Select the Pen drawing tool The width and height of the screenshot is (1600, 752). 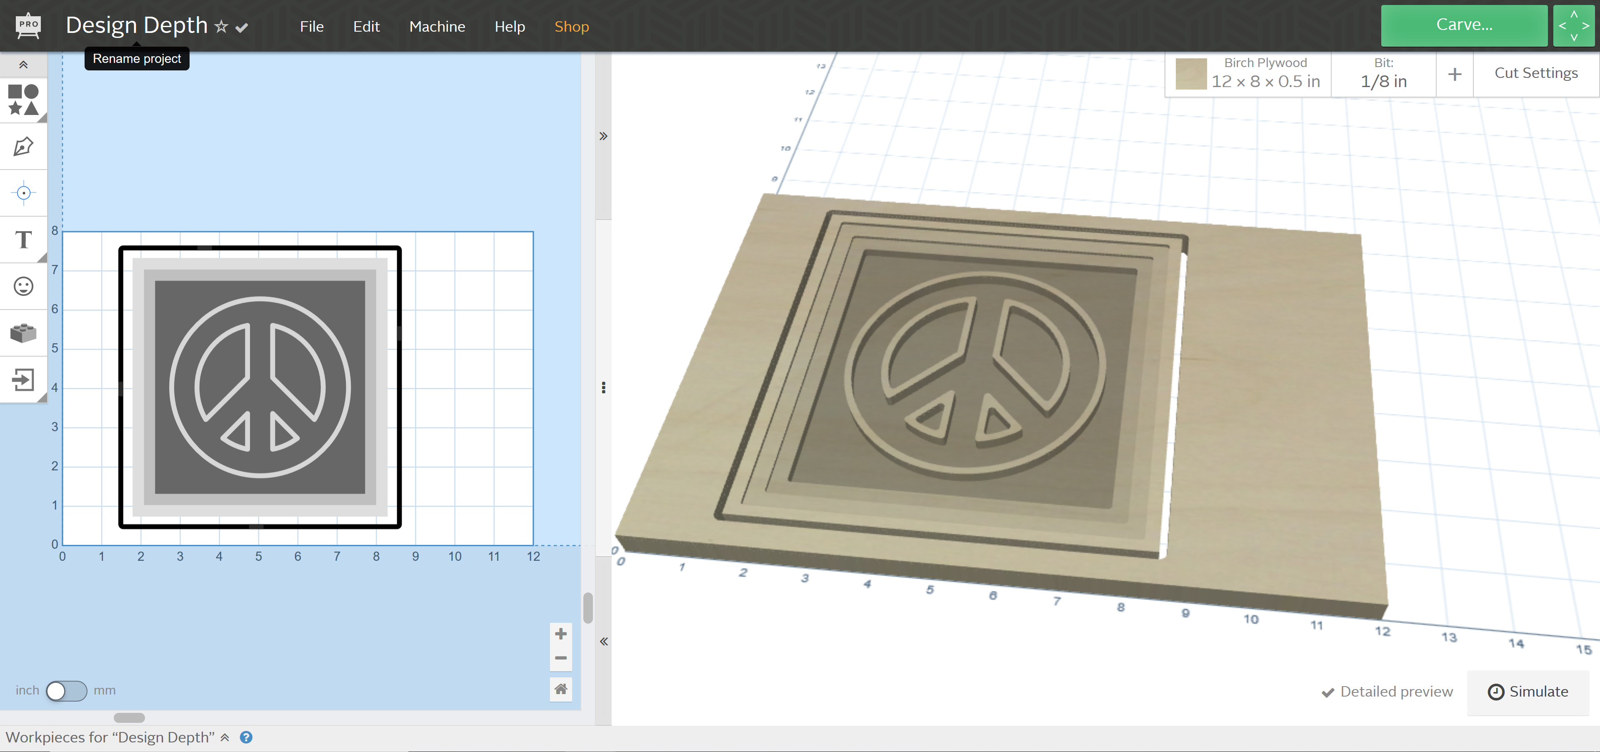[23, 147]
